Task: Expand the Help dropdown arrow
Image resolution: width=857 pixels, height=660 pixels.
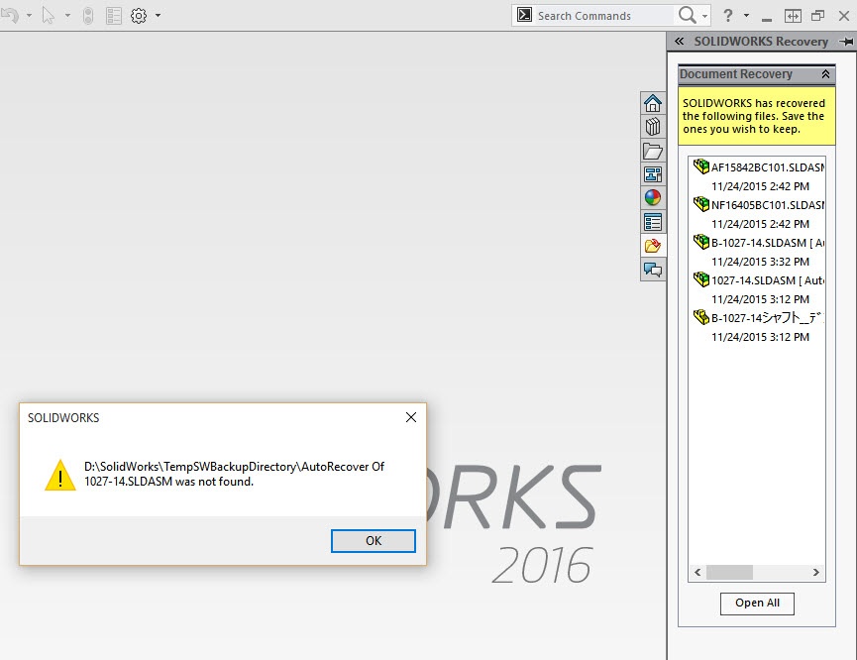Action: point(747,15)
